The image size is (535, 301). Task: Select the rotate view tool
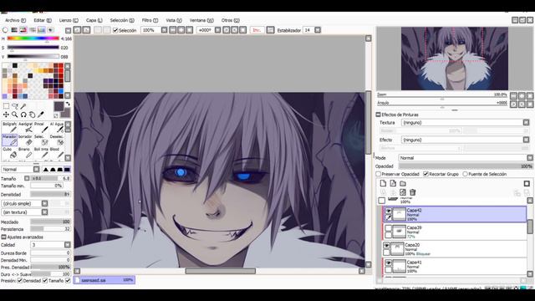click(23, 115)
